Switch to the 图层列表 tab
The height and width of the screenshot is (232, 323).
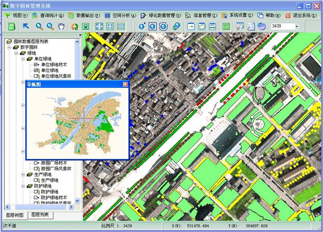(x=41, y=215)
